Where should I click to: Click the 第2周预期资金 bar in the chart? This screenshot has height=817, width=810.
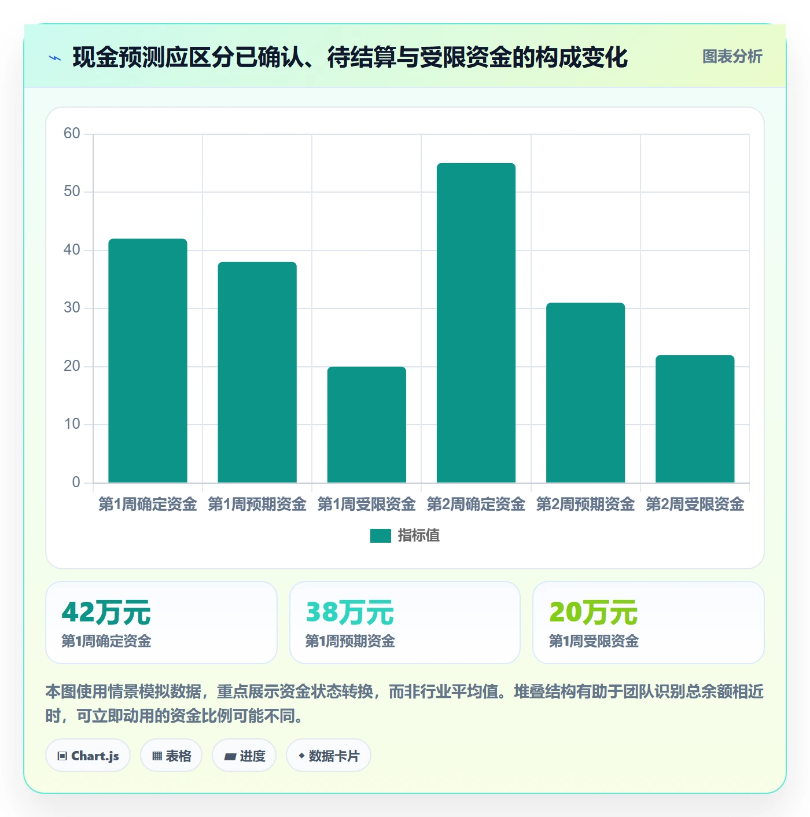(x=586, y=393)
